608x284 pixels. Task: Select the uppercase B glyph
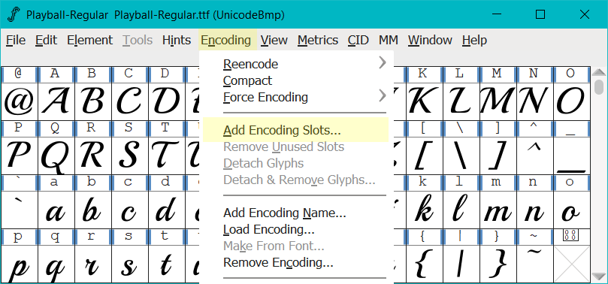click(x=93, y=101)
